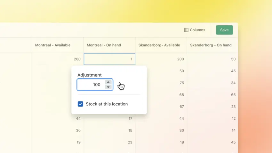272x153 pixels.
Task: Uncheck the Stock at this location checkbox
Action: coord(80,104)
